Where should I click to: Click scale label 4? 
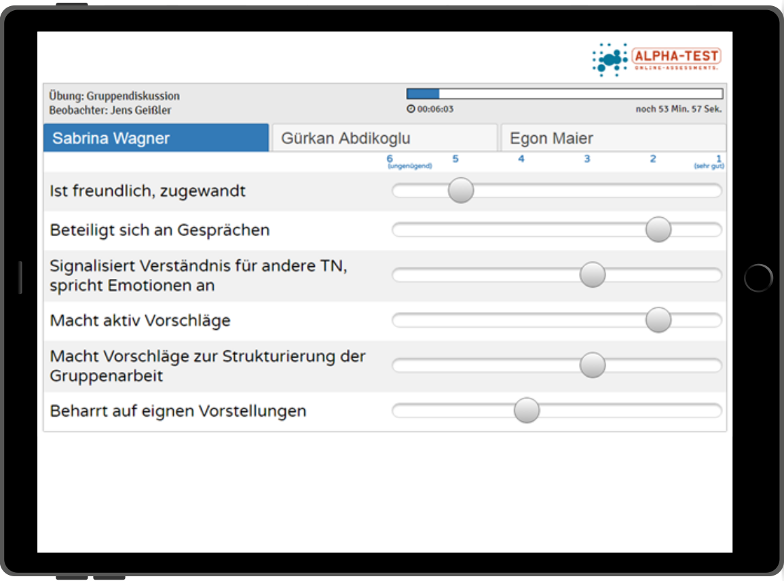[x=521, y=159]
